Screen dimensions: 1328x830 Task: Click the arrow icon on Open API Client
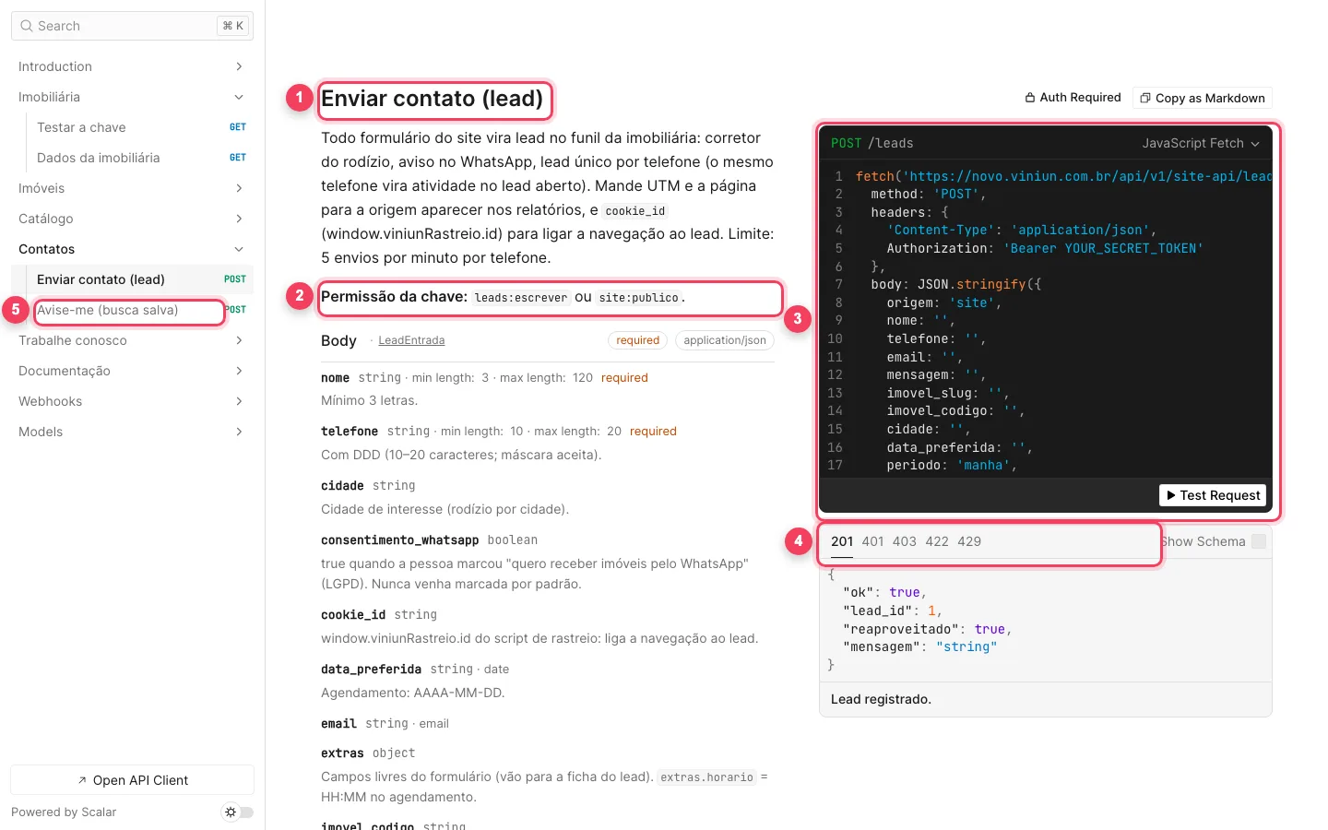coord(83,780)
